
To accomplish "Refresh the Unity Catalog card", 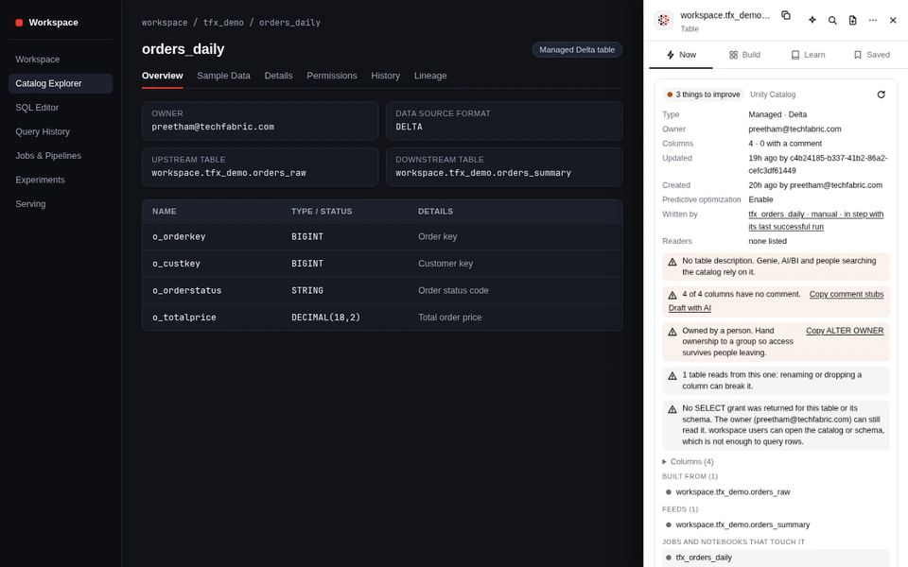I will (x=881, y=94).
